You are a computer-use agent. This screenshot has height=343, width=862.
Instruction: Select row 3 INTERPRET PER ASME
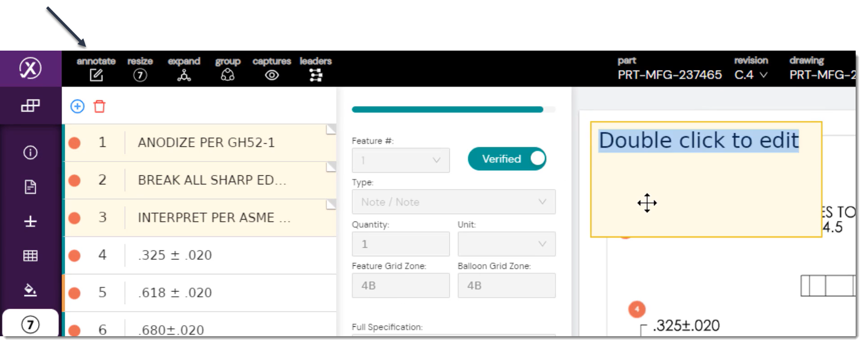200,217
